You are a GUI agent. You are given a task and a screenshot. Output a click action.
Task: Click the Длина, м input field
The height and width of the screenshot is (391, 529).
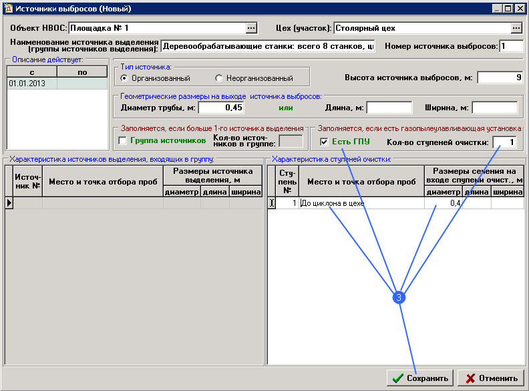click(389, 108)
